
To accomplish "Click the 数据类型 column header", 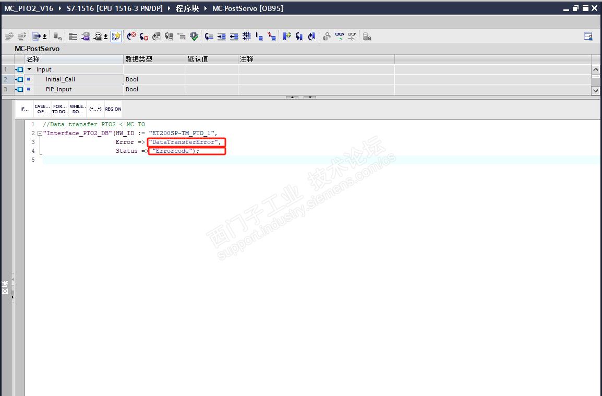I will pos(155,59).
